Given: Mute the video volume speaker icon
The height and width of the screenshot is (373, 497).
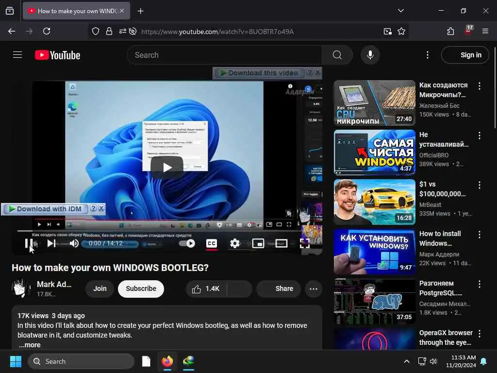Looking at the screenshot, I should 74,243.
